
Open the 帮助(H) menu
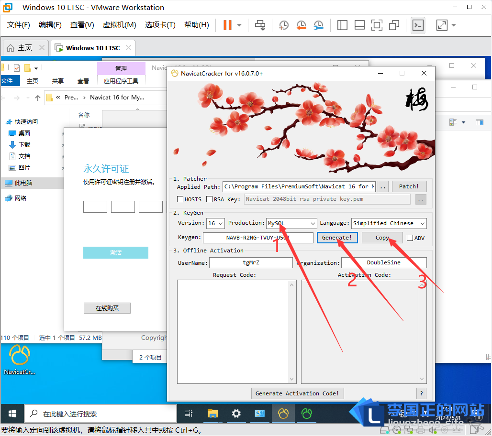point(197,25)
